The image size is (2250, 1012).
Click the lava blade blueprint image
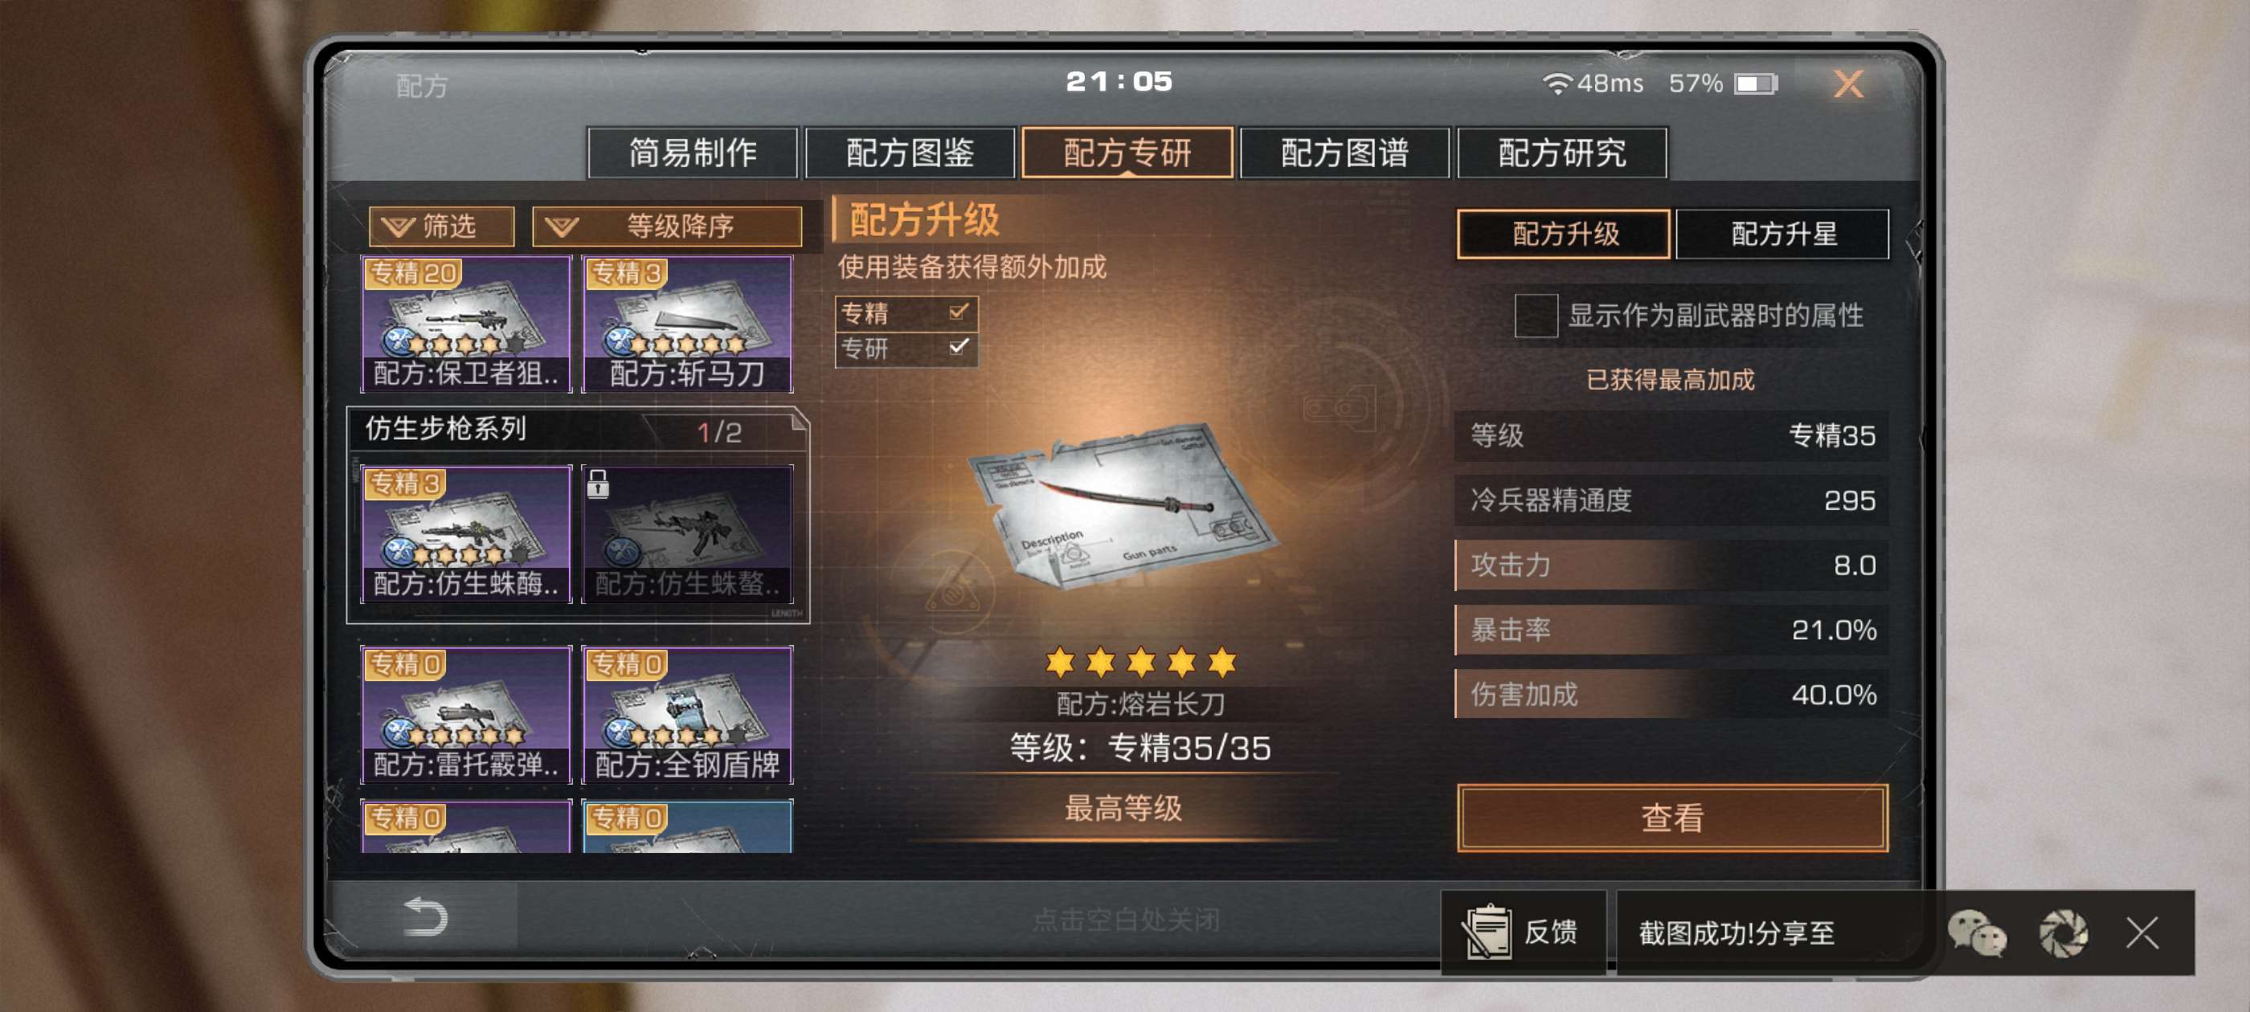coord(1123,507)
